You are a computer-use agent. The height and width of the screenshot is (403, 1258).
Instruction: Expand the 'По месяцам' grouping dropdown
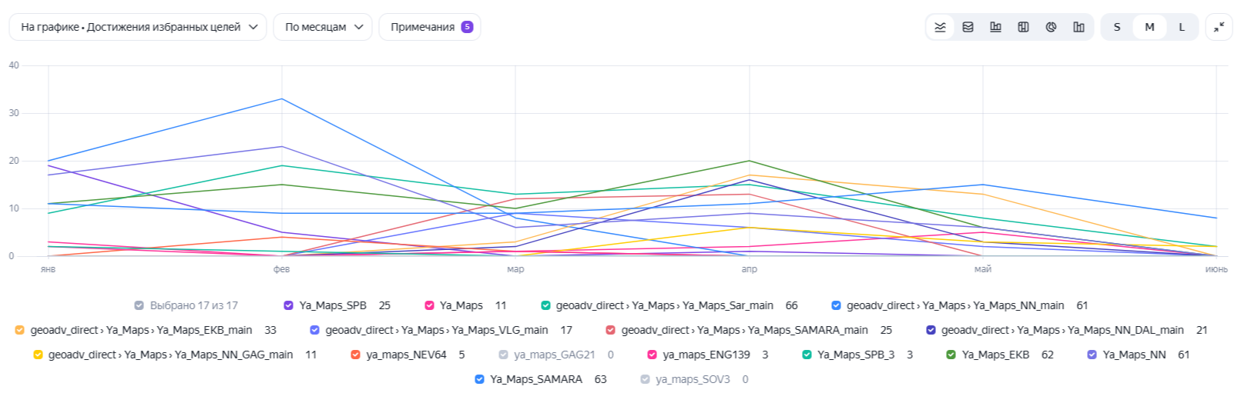[x=323, y=27]
